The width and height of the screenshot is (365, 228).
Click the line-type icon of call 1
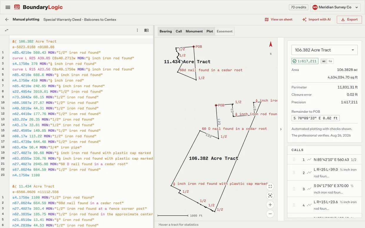(309, 160)
